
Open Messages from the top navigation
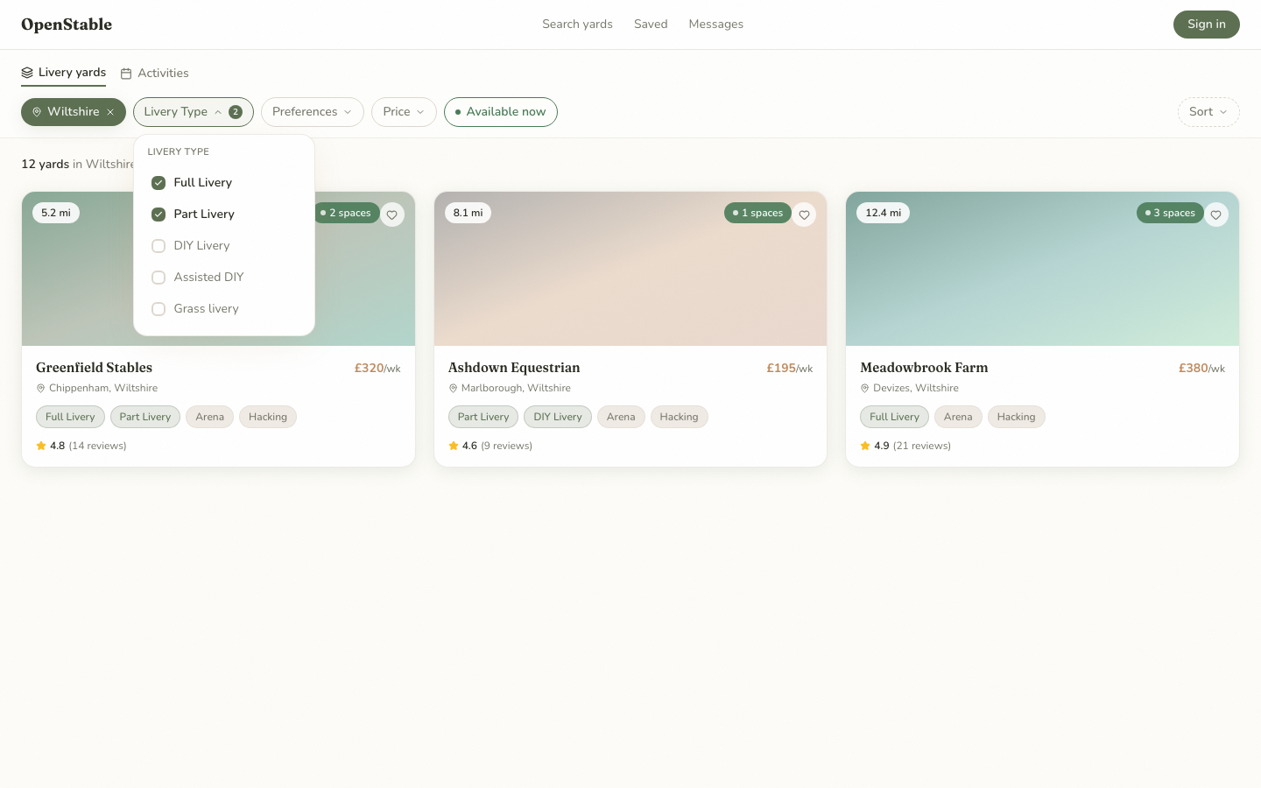(715, 25)
